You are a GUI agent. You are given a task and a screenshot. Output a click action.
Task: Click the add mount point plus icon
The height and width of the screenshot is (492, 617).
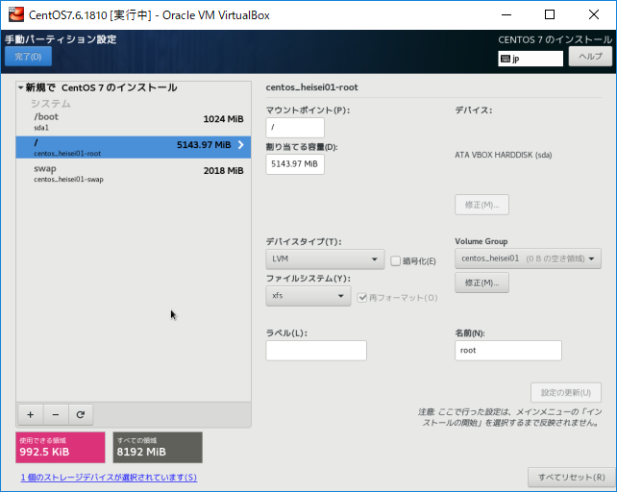click(31, 414)
